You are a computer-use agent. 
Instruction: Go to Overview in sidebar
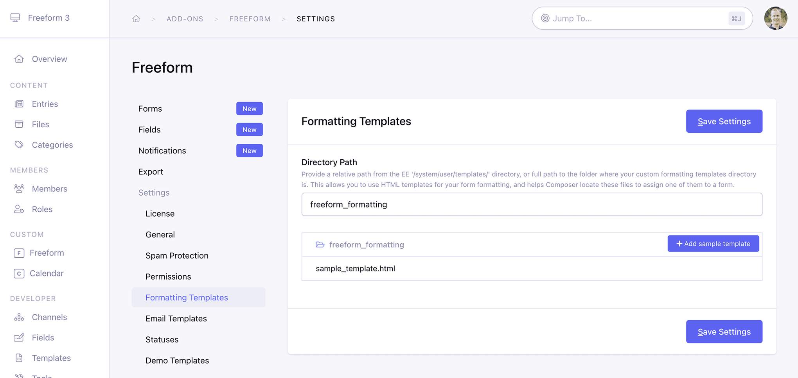tap(50, 59)
